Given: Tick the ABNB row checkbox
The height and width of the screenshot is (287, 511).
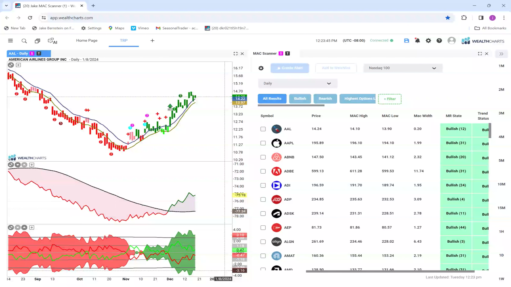Looking at the screenshot, I should pyautogui.click(x=263, y=157).
